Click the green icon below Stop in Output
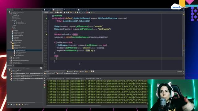The height and width of the screenshot is (111, 198). point(45,87)
